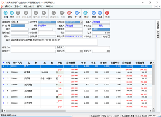The image size is (161, 117).
Task: Open the arrow next to 打印 icon
Action: pyautogui.click(x=88, y=13)
